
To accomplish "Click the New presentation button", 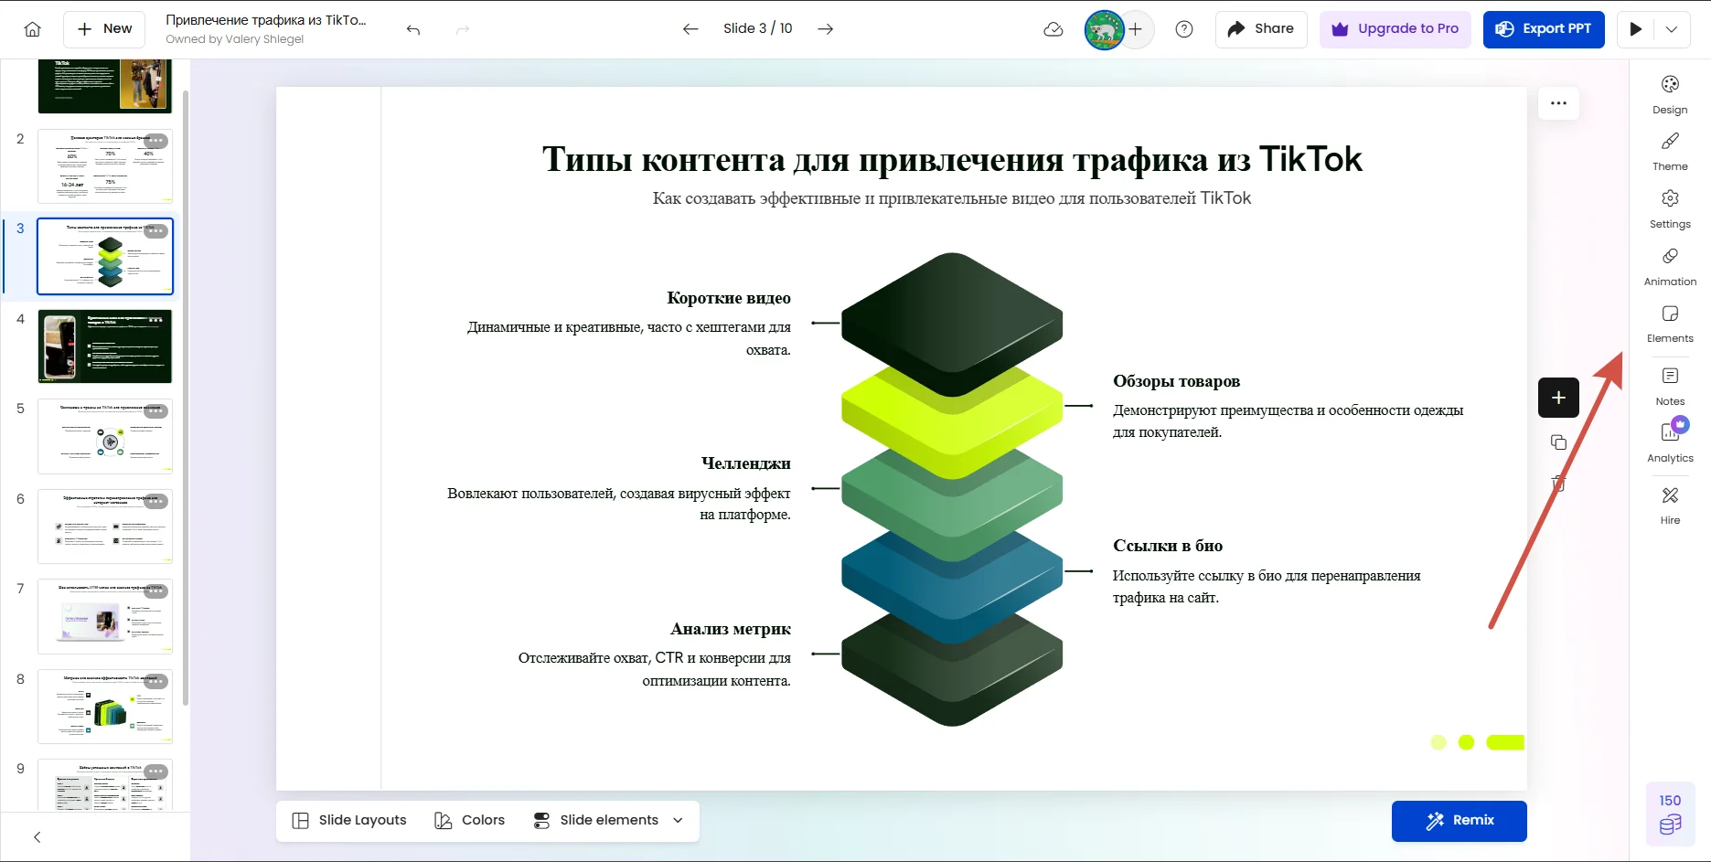I will (105, 29).
